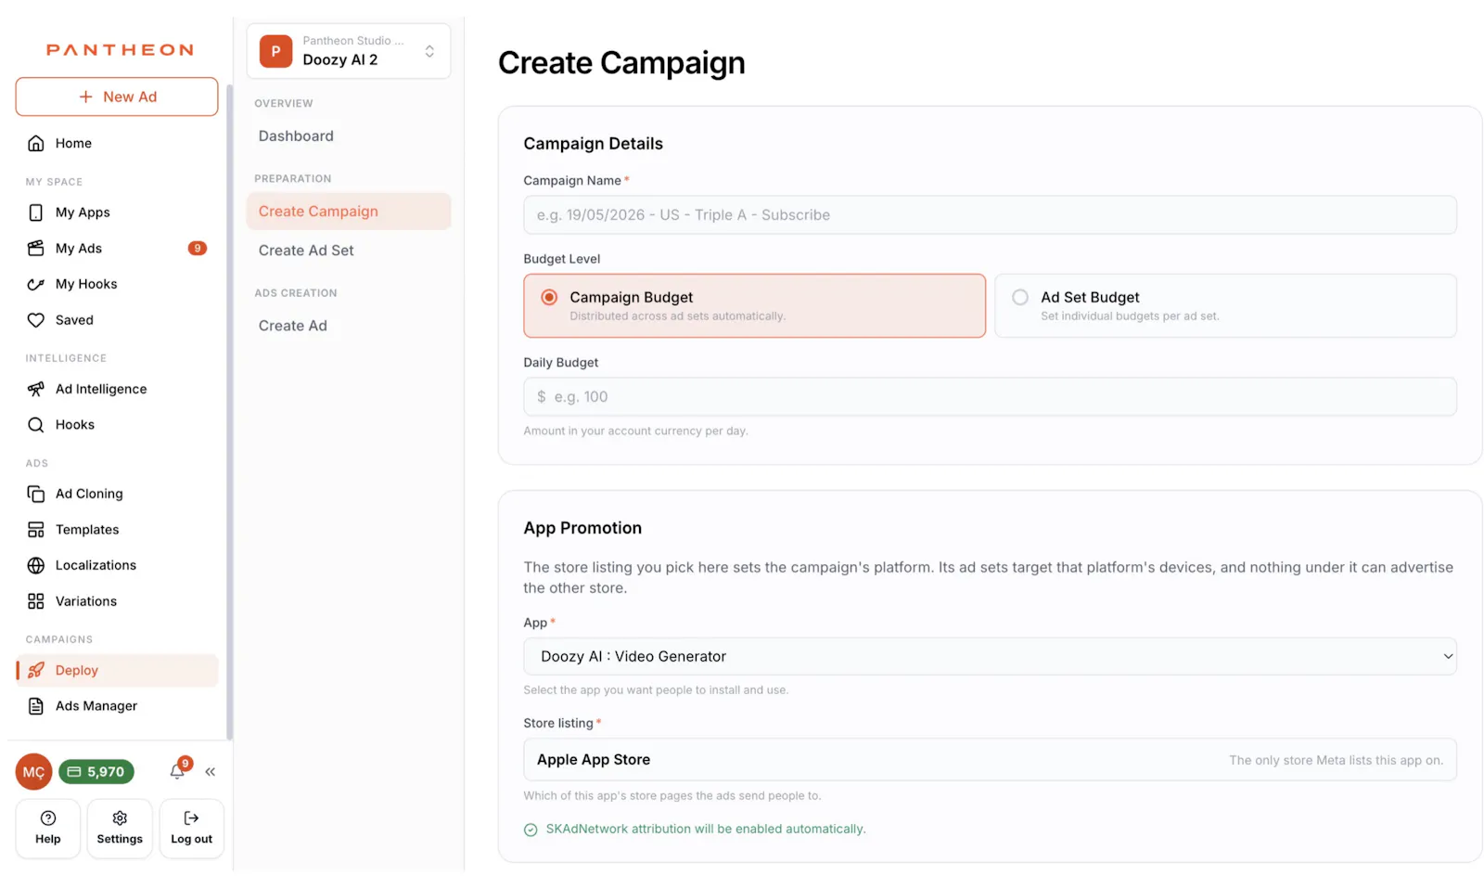1484x888 pixels.
Task: Expand the Pantheon Studio workspace switcher
Action: pyautogui.click(x=349, y=51)
